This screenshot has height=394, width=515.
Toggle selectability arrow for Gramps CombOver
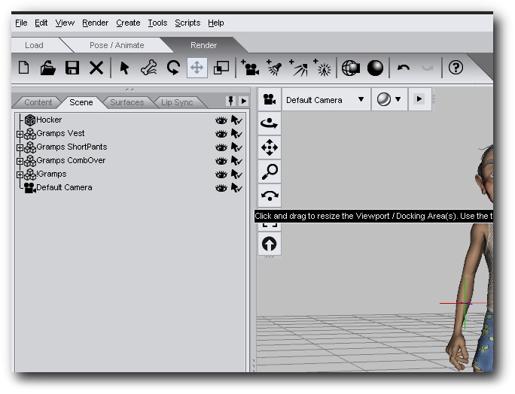(236, 161)
